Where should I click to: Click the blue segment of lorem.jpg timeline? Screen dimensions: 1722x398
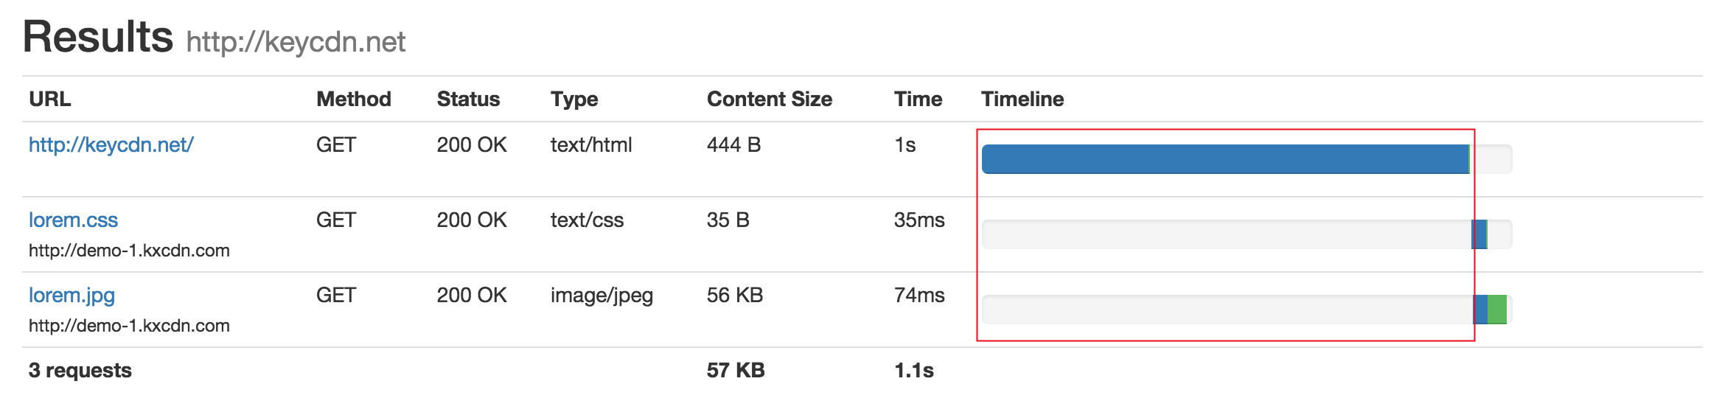coord(1480,310)
